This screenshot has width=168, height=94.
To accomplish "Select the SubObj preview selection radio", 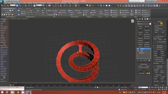I will (158, 40).
